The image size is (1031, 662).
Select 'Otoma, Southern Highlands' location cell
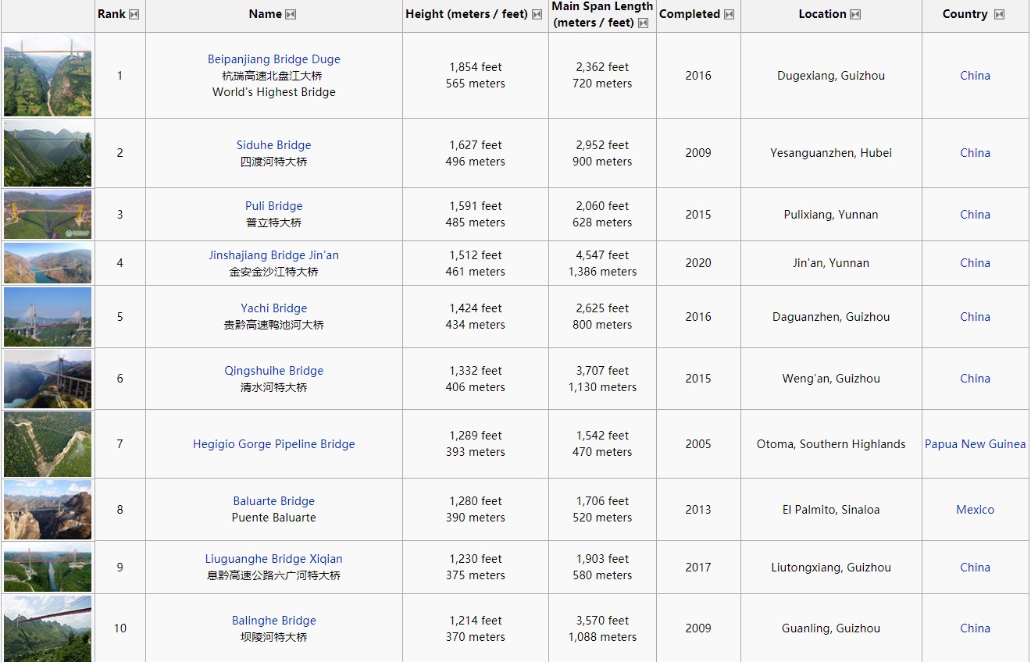[831, 444]
